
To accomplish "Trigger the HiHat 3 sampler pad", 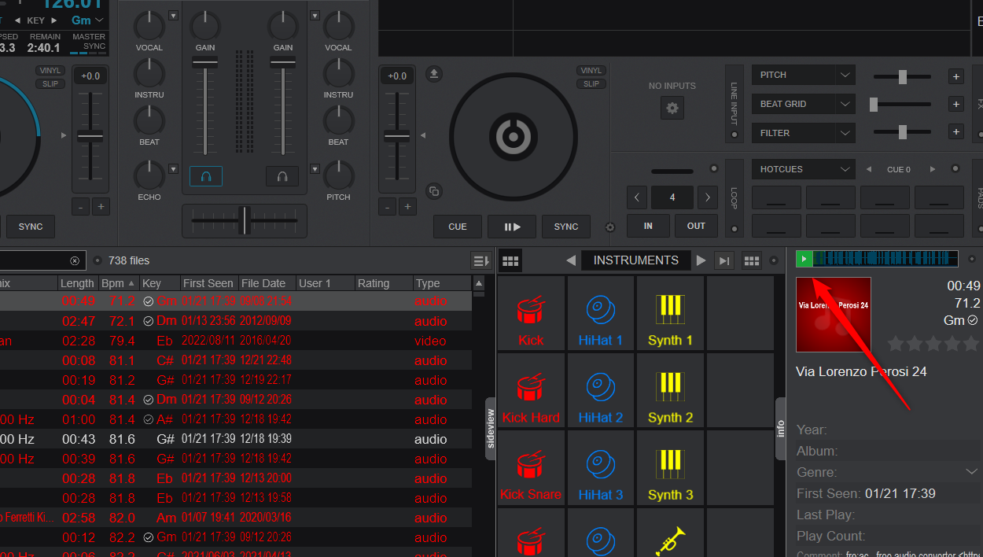I will tap(600, 467).
